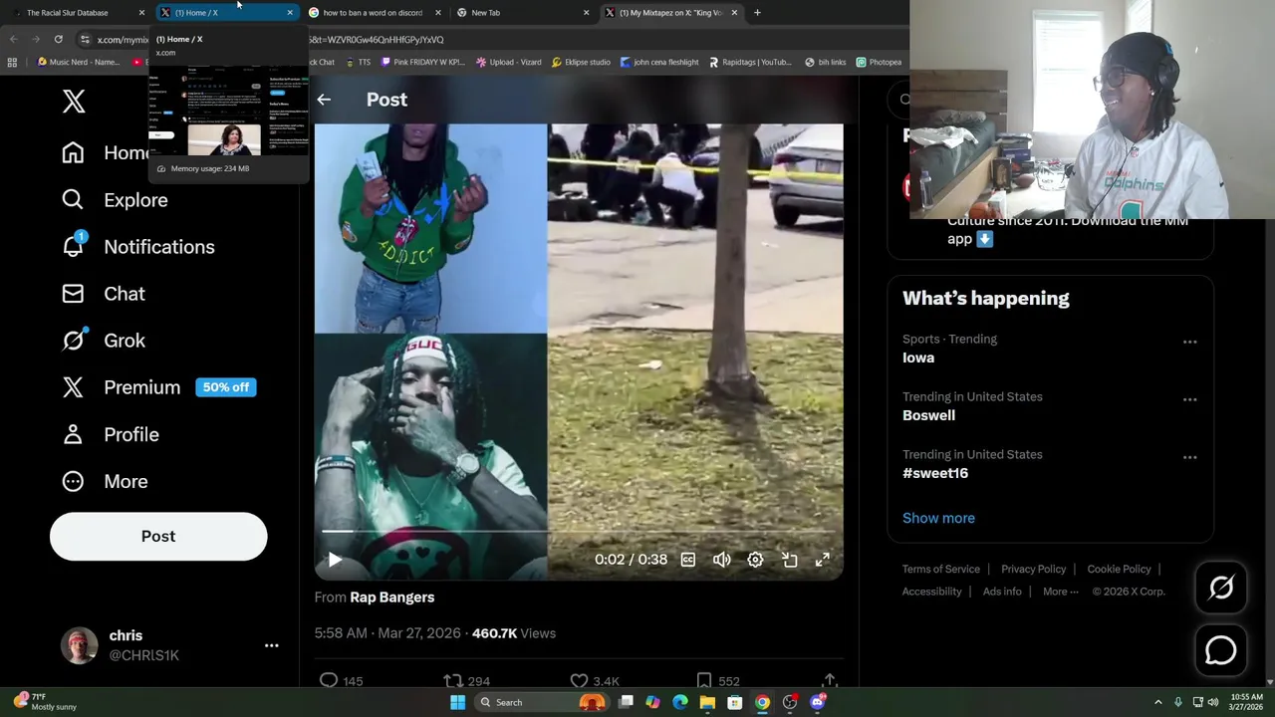Share the post via upload icon
Image resolution: width=1275 pixels, height=717 pixels.
pos(829,681)
